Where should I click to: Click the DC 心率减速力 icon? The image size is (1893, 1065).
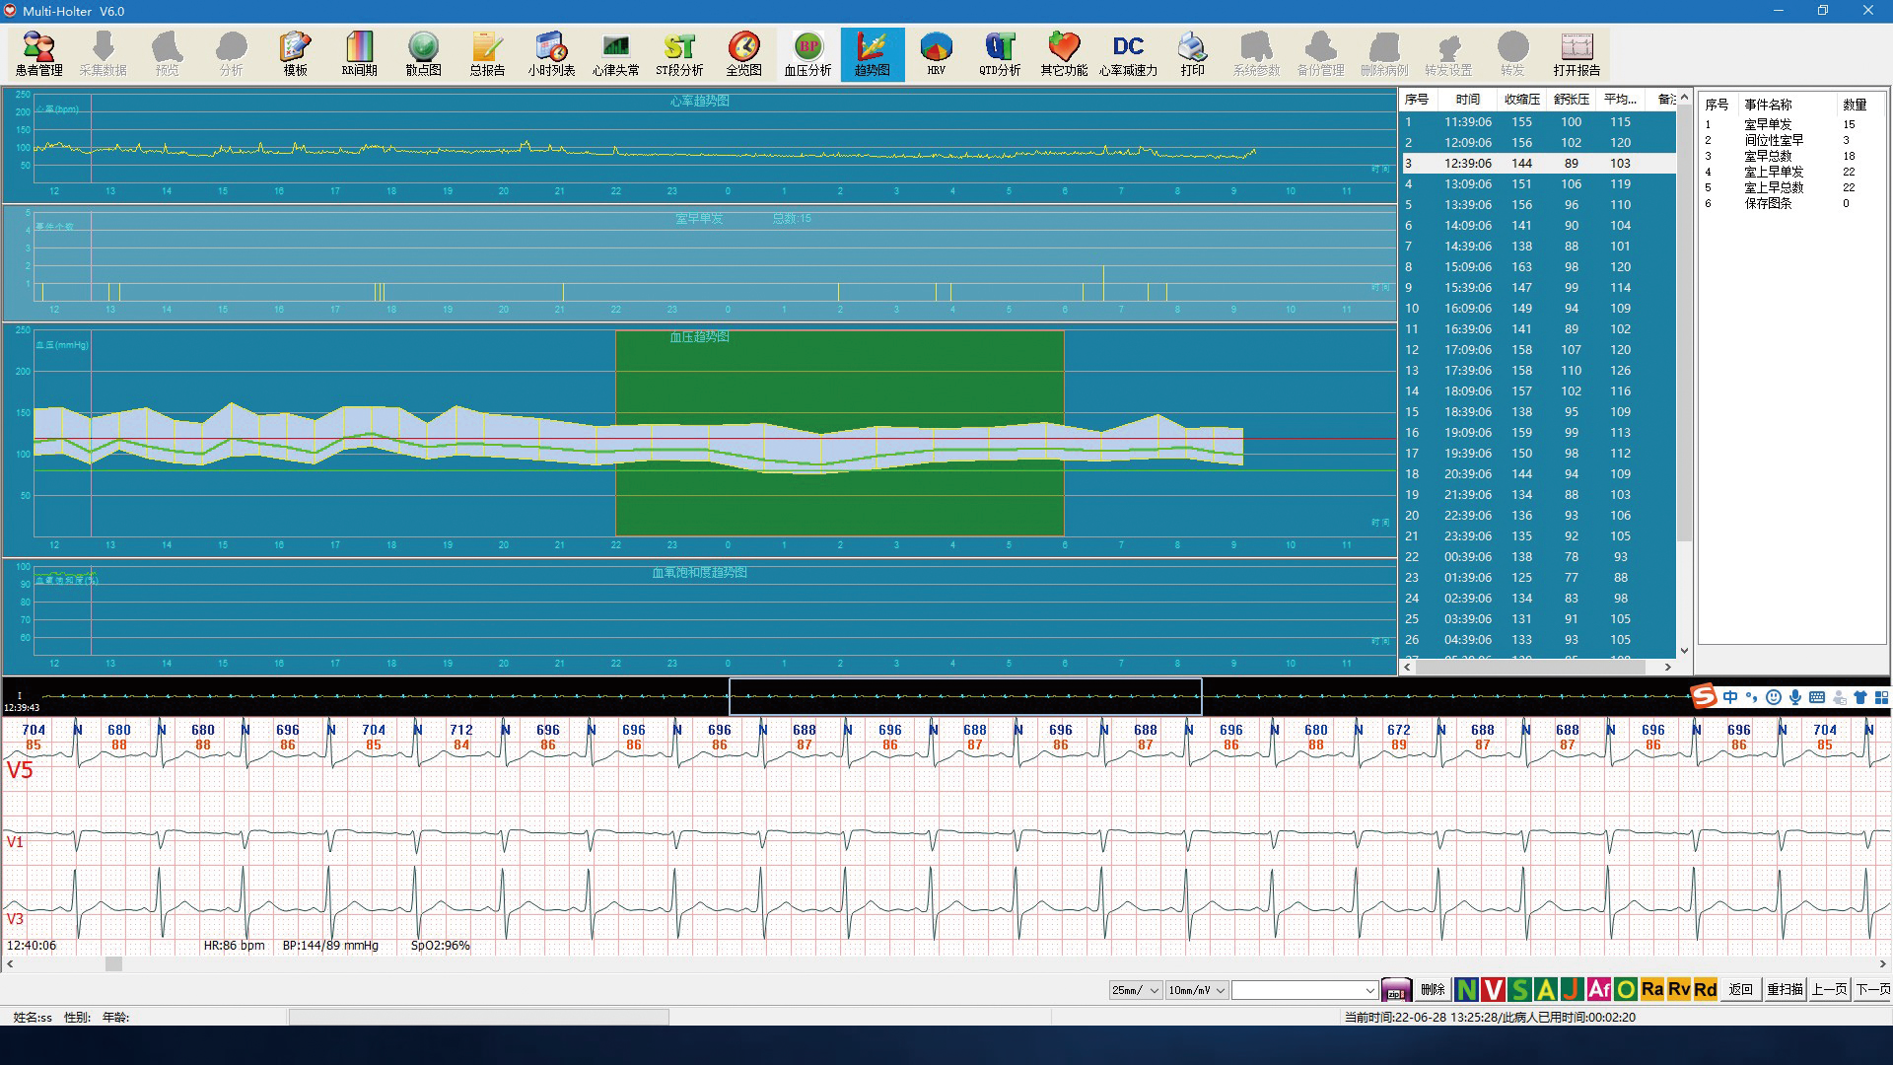[x=1128, y=53]
